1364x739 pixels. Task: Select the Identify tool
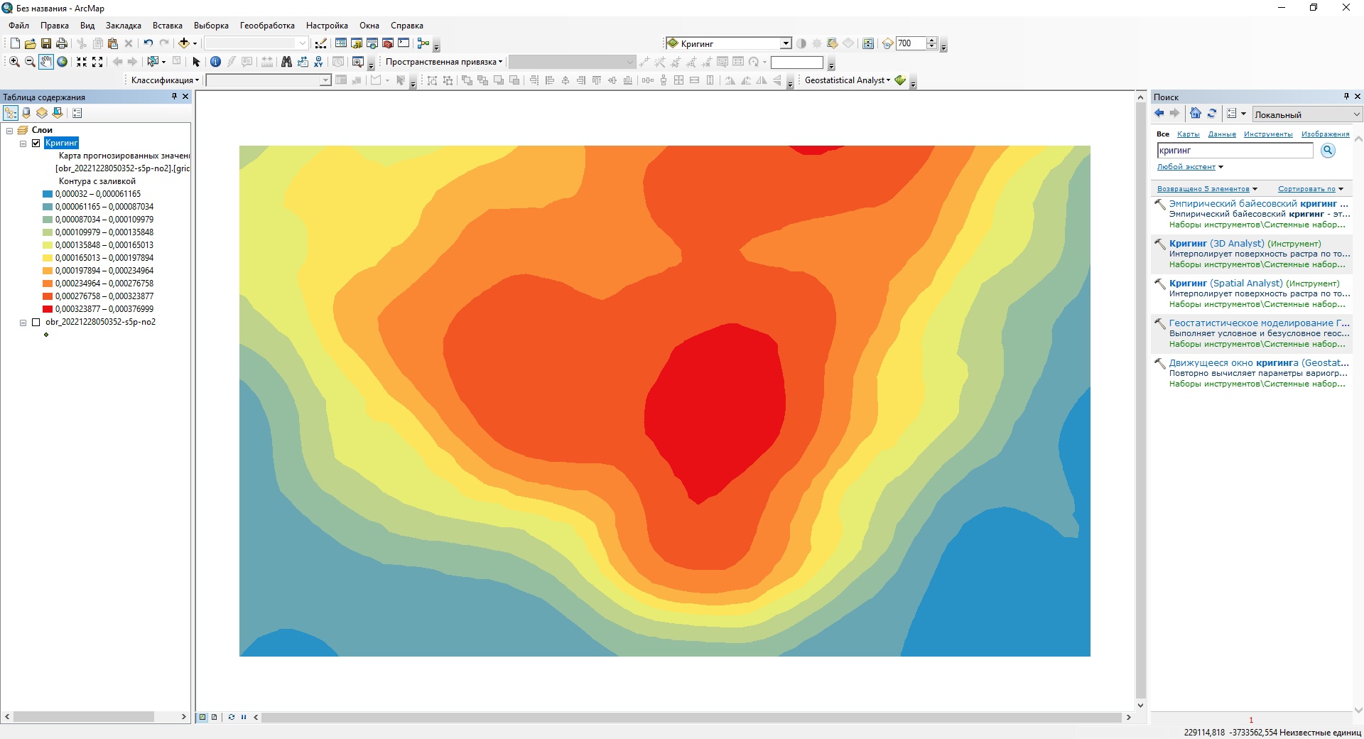point(216,62)
